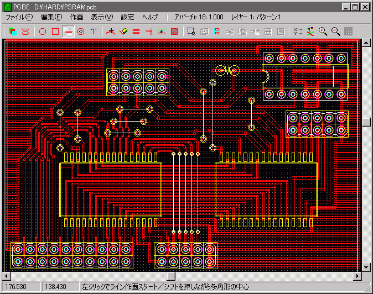Viewport: 373px width, 294px height.
Task: Select the eraser tool
Action: [x=123, y=32]
